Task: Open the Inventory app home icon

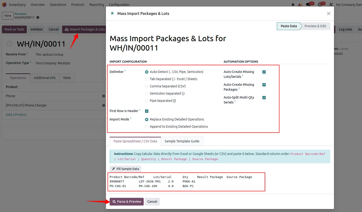Action: click(4, 5)
